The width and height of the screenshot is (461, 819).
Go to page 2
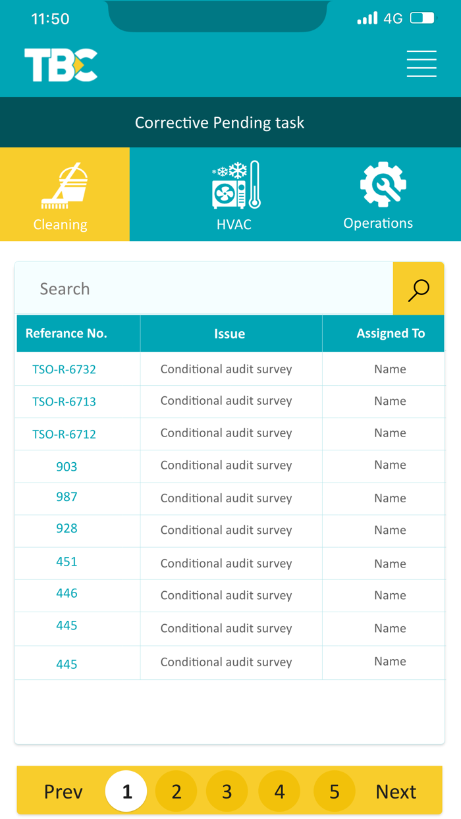point(176,791)
